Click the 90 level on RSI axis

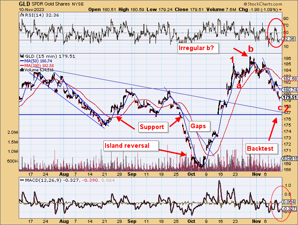tap(286, 19)
